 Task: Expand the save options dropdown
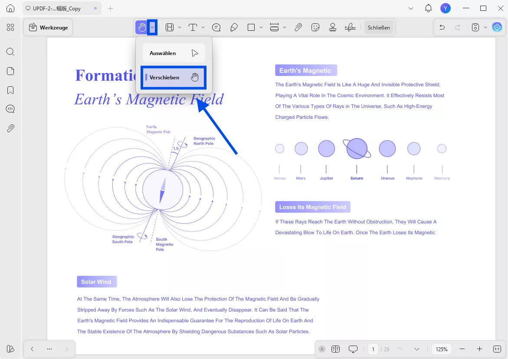(485, 27)
